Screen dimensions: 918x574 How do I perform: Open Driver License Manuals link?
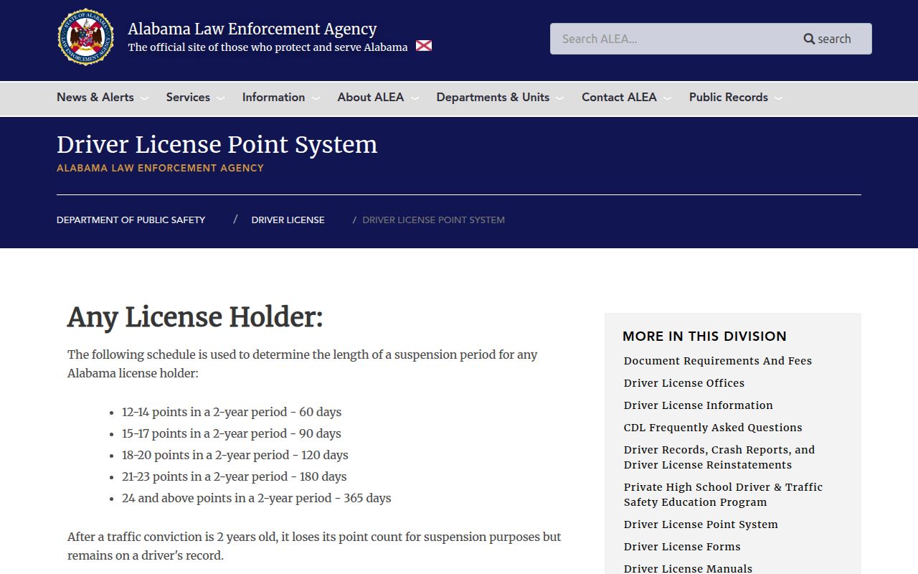(688, 568)
